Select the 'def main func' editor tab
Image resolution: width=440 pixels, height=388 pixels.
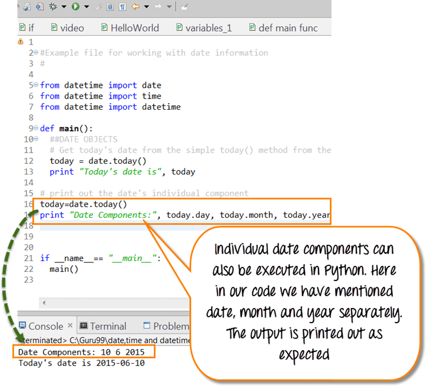284,28
